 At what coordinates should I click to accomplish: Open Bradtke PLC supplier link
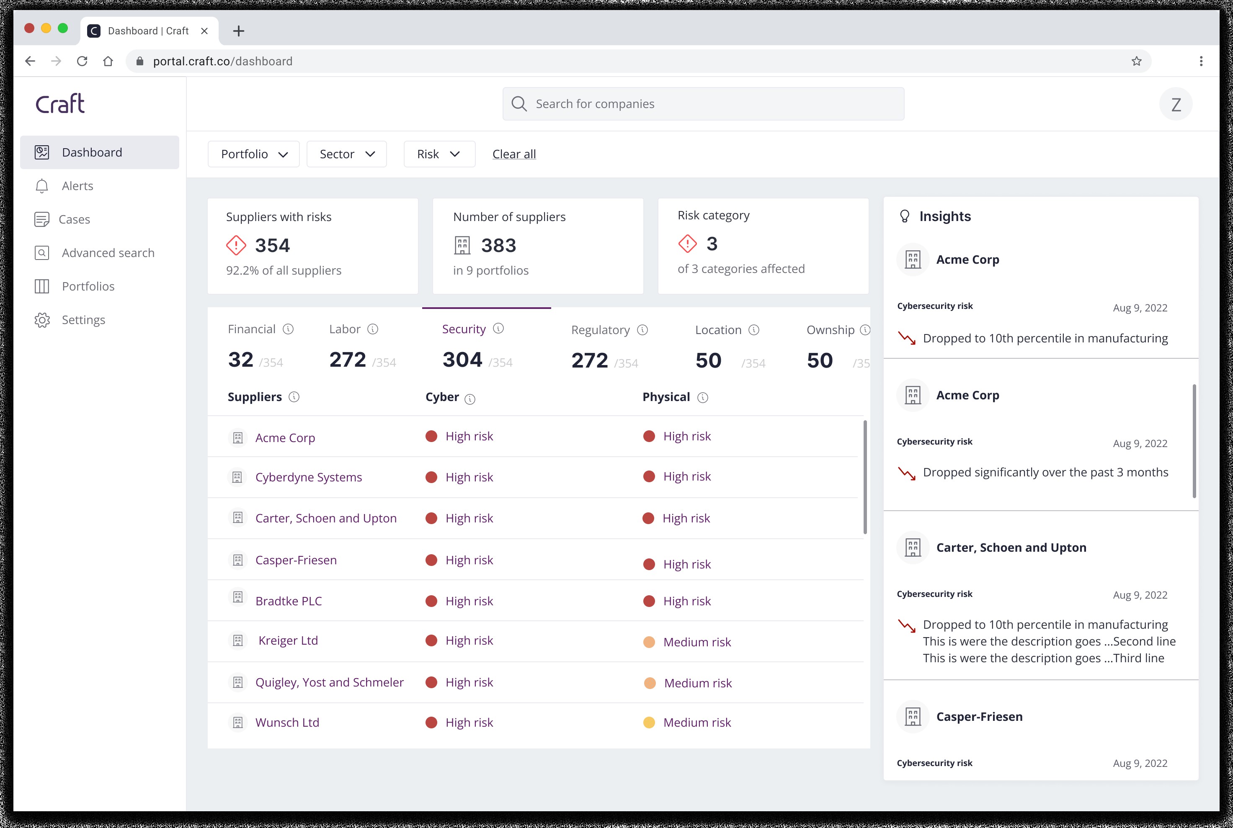click(289, 601)
